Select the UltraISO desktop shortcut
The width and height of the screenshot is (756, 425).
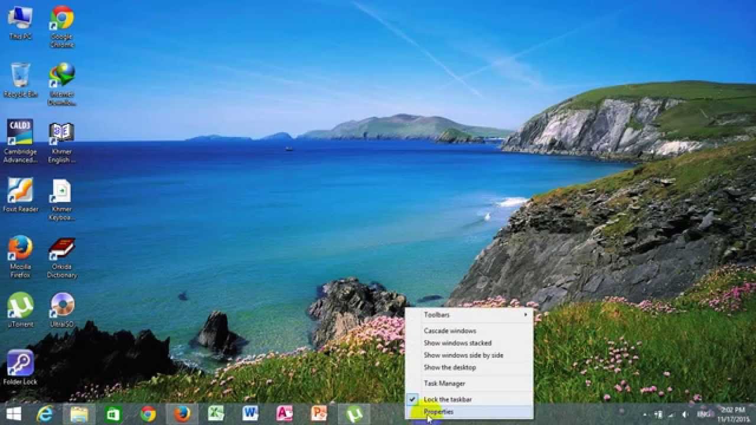click(x=61, y=310)
